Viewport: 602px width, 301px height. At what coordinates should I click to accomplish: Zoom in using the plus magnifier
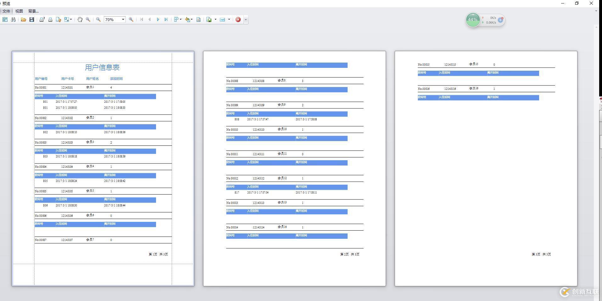click(131, 19)
